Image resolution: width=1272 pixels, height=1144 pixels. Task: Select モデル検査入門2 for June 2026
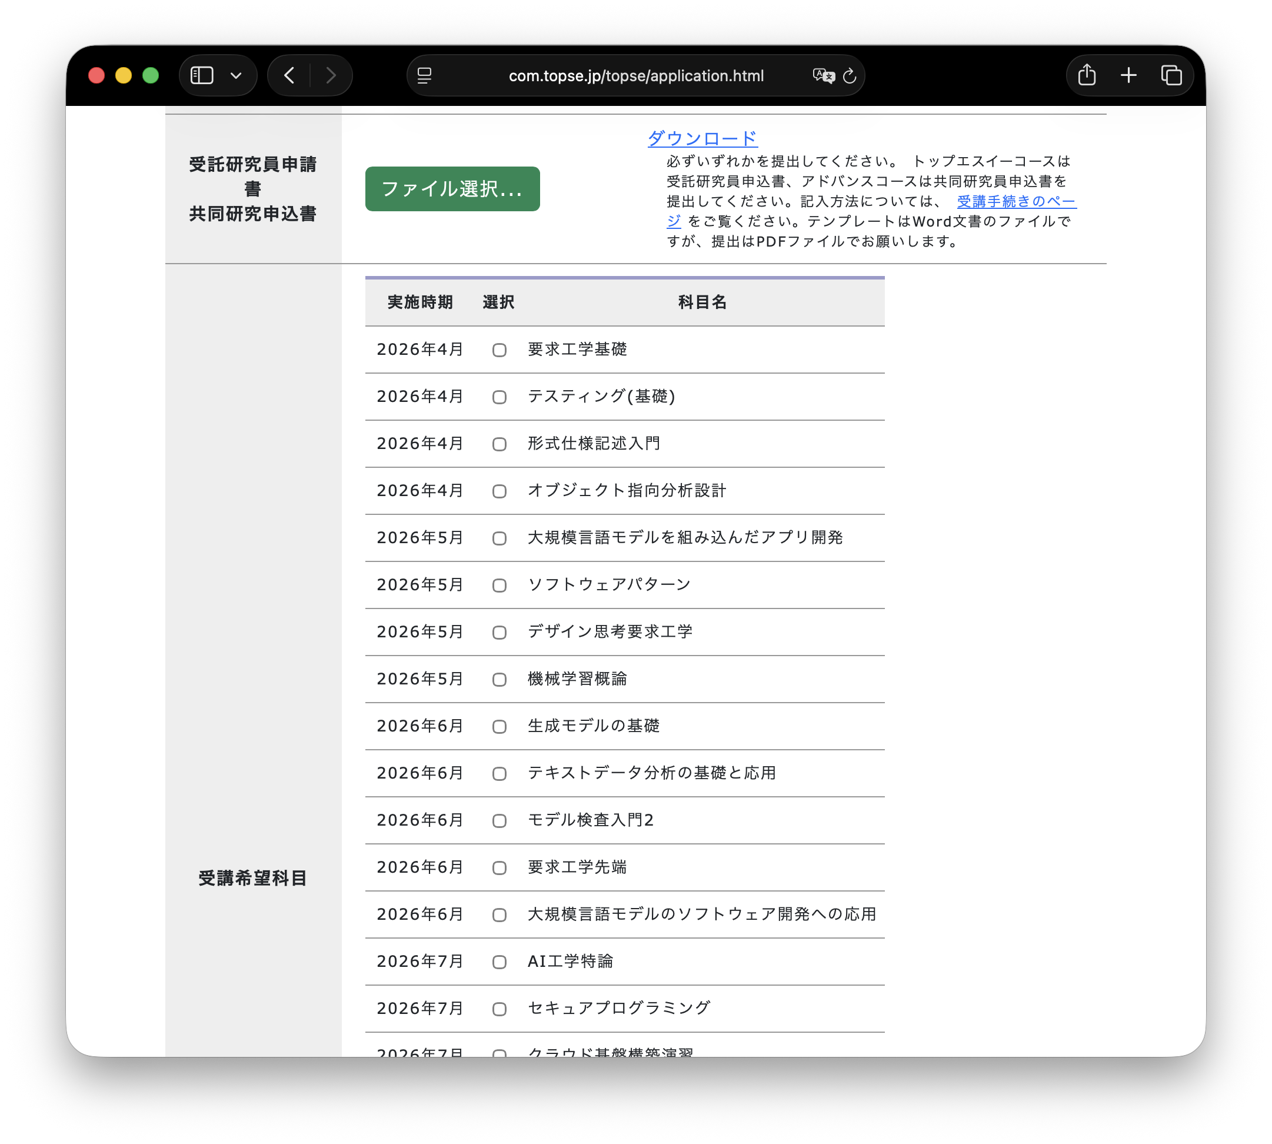pyautogui.click(x=500, y=820)
